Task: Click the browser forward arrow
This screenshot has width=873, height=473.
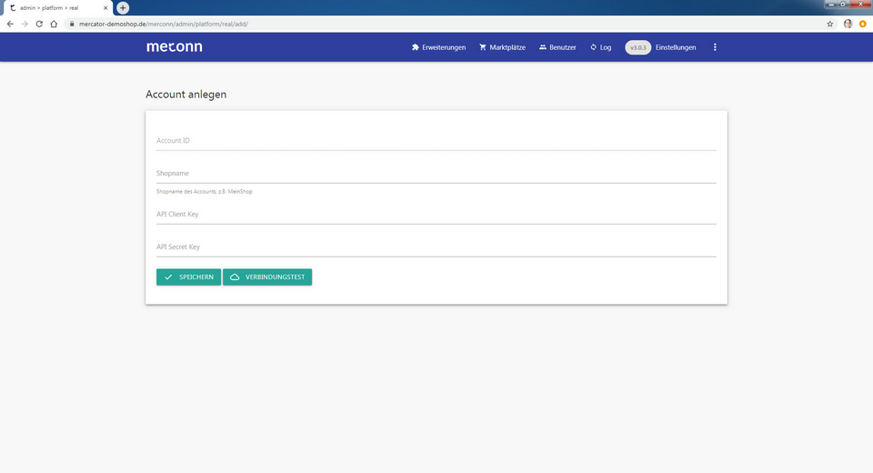Action: 25,24
